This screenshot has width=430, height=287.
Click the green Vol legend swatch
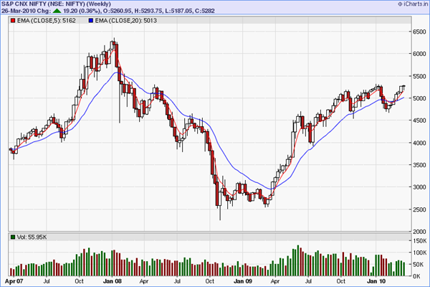[13, 237]
